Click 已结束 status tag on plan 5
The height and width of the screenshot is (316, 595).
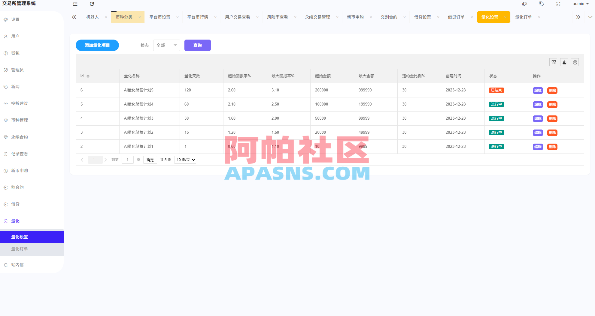[496, 90]
